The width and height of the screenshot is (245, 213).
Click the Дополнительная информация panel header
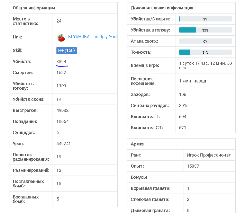point(162,8)
